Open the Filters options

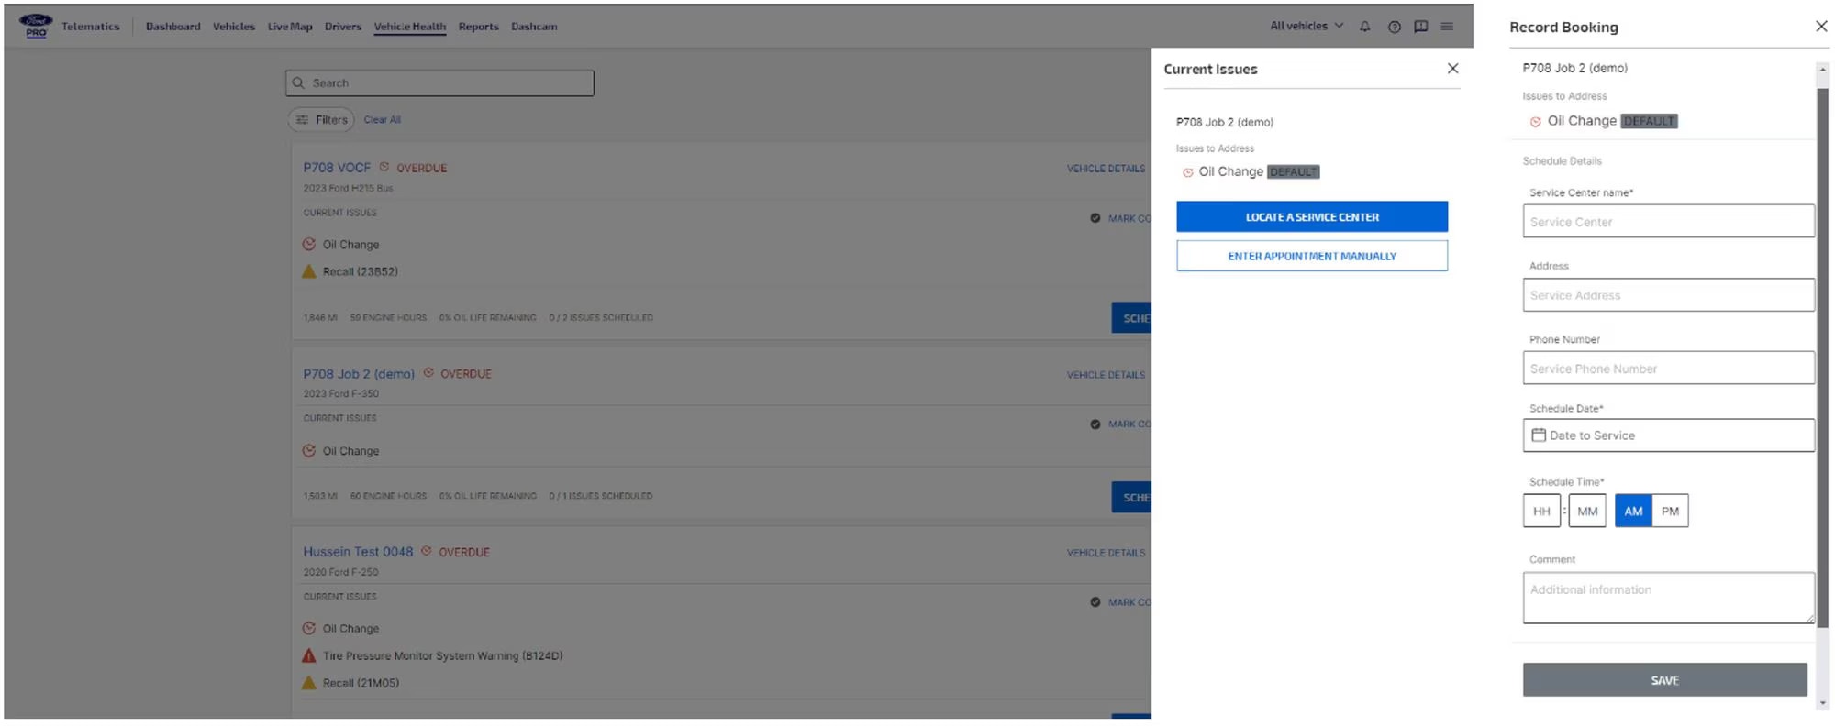(x=321, y=119)
